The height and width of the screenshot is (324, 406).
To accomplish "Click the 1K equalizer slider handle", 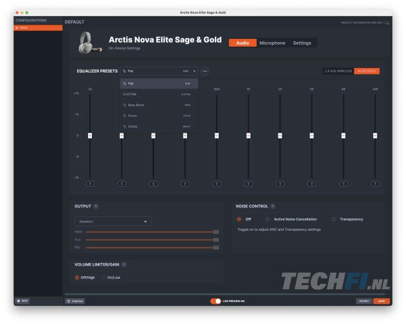I will click(x=248, y=135).
